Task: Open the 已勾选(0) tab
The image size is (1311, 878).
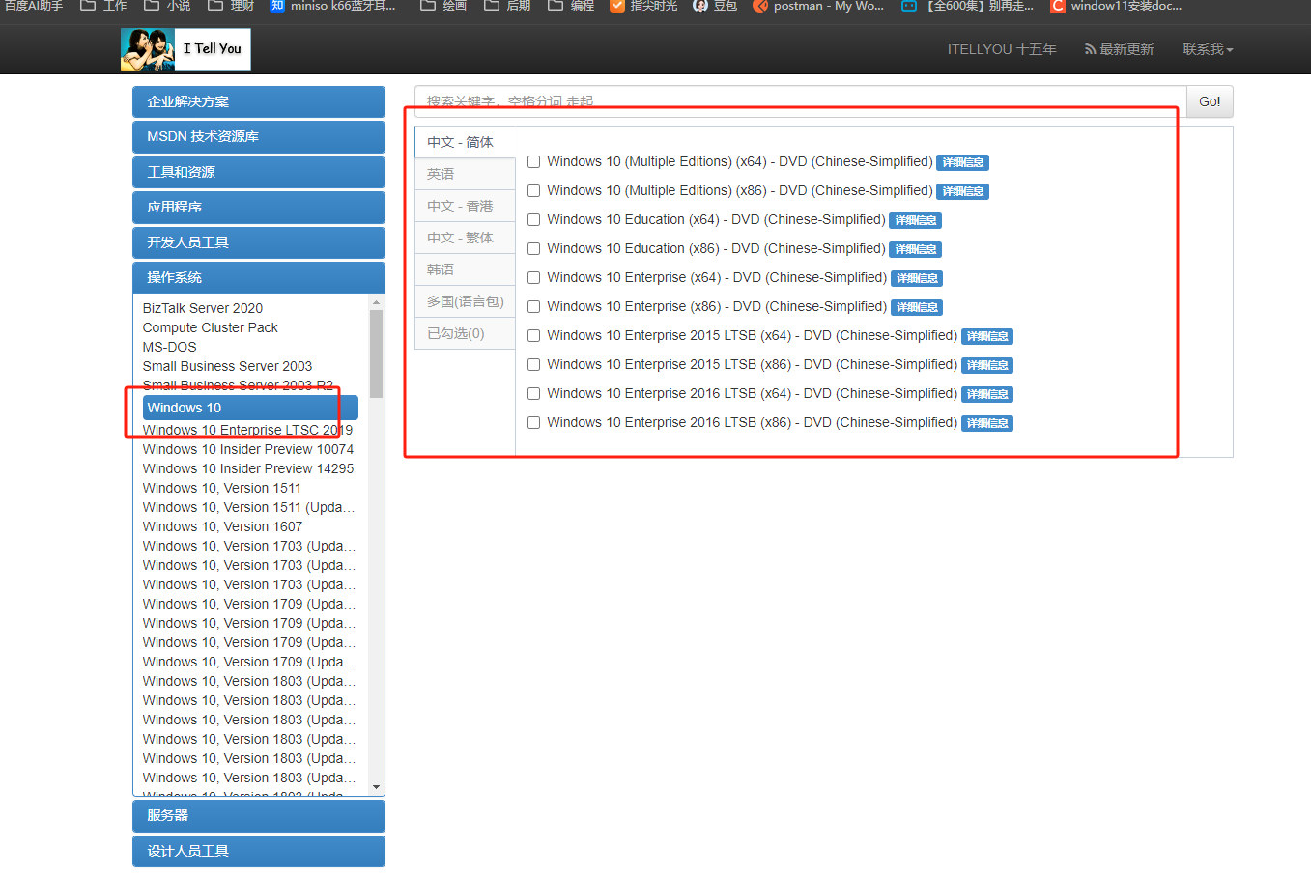Action: (465, 333)
